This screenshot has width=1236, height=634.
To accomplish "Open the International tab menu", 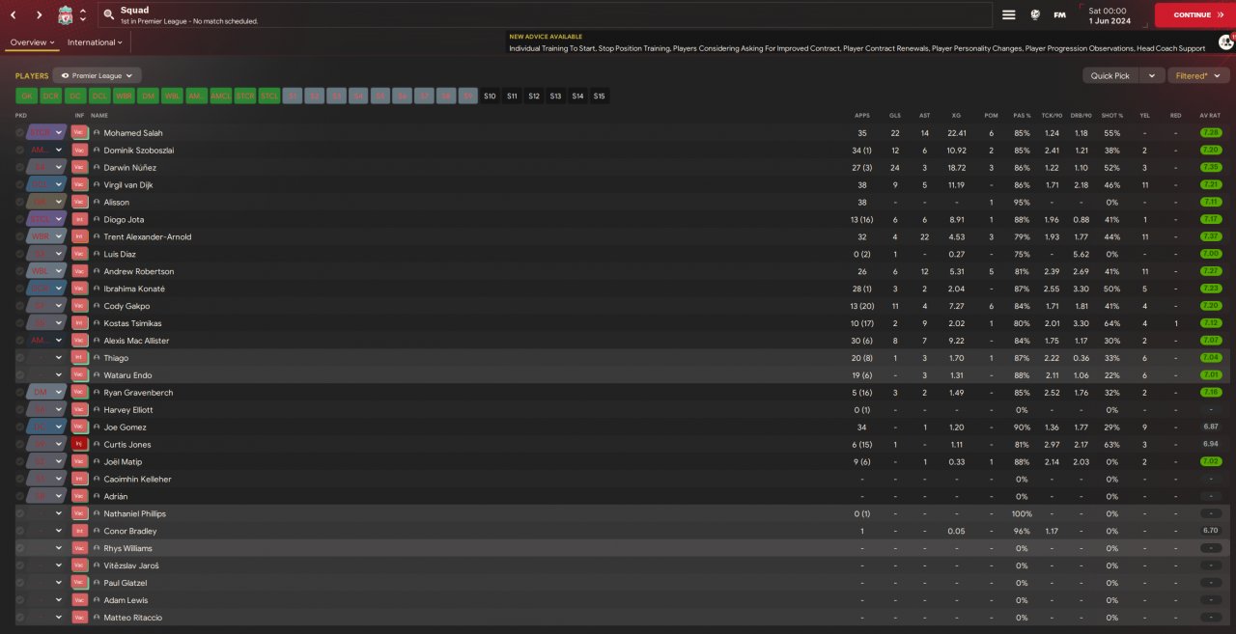I will (x=95, y=42).
